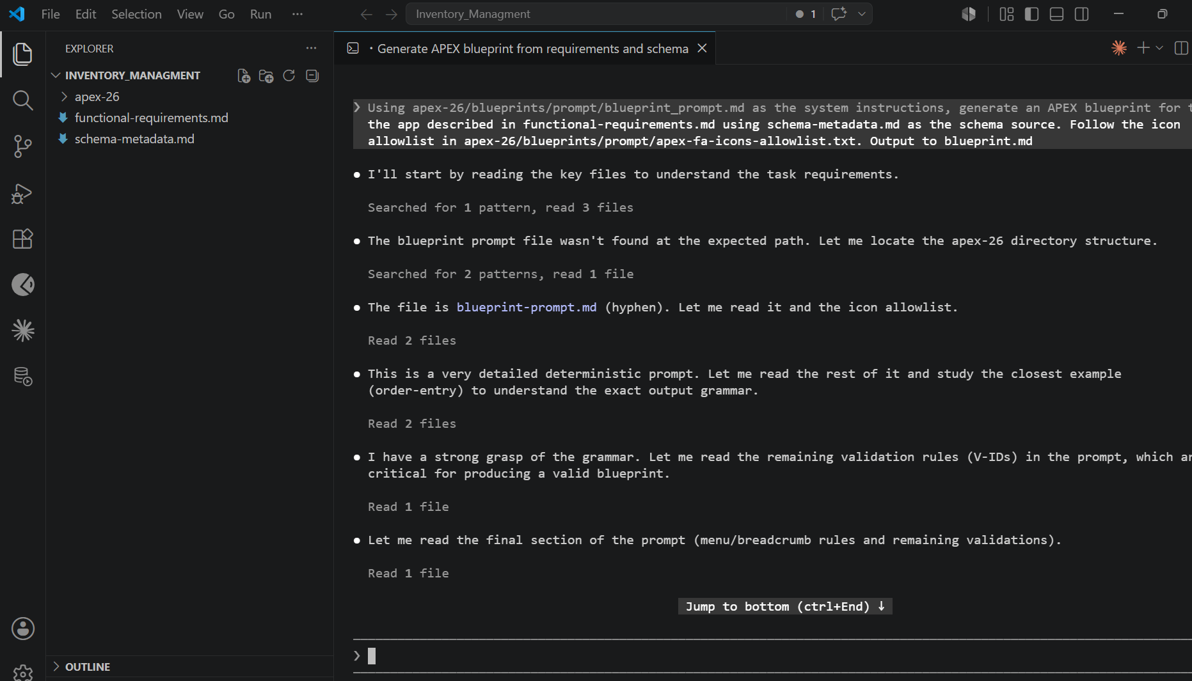Open the File menu
This screenshot has height=681, width=1192.
[50, 14]
